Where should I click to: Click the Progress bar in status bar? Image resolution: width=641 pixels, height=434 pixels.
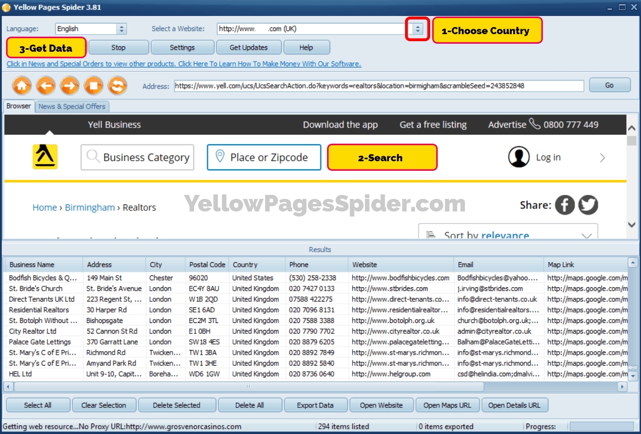[601, 426]
